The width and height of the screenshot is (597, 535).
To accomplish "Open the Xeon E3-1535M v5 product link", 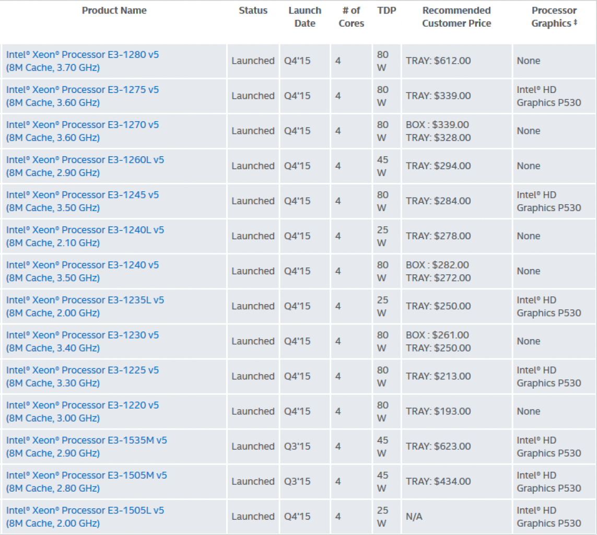I will 86,446.
